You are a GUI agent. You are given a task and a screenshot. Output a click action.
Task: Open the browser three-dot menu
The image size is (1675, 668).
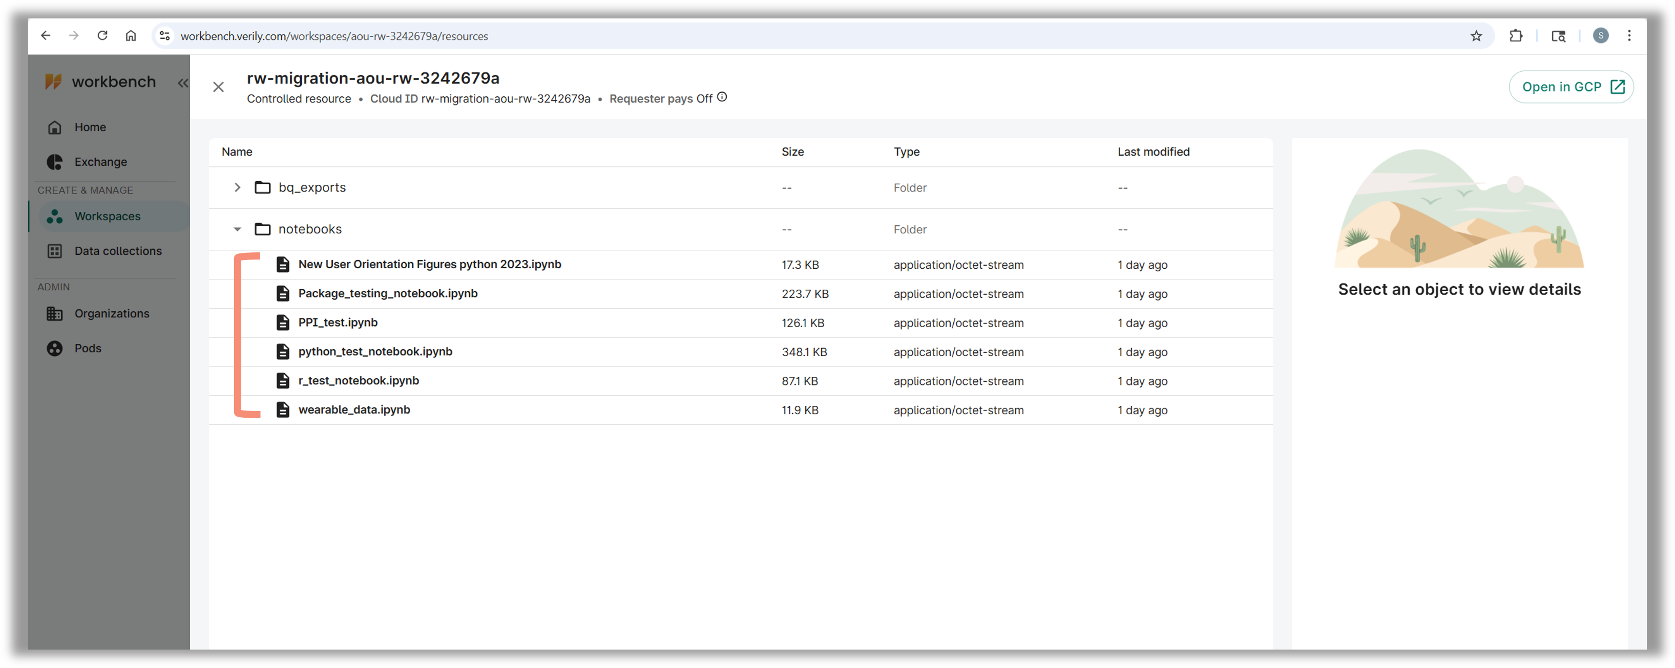1629,36
